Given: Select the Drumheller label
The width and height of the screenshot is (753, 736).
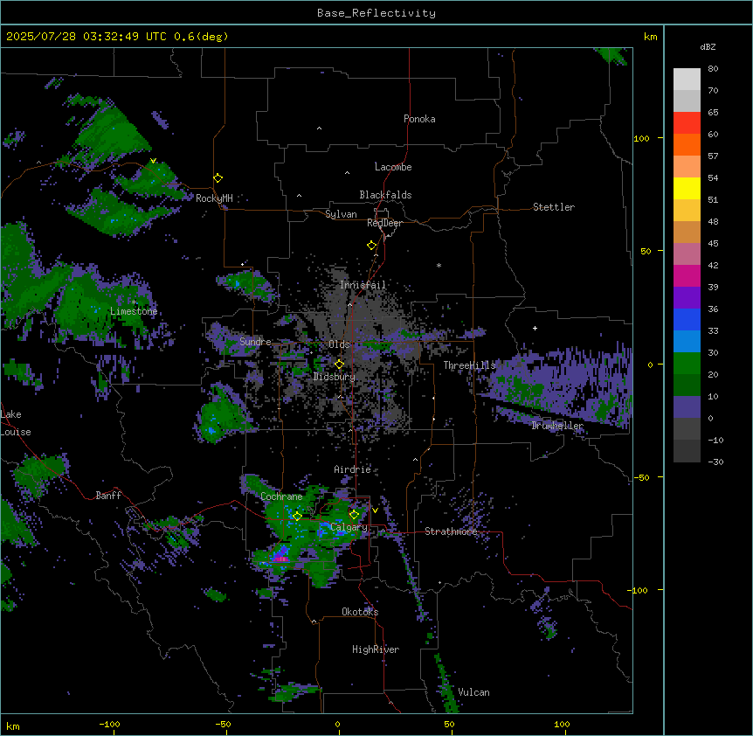Looking at the screenshot, I should [x=557, y=426].
